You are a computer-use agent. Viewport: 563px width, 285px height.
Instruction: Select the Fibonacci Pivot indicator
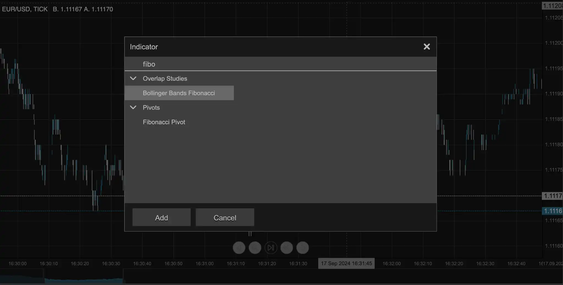pos(164,122)
